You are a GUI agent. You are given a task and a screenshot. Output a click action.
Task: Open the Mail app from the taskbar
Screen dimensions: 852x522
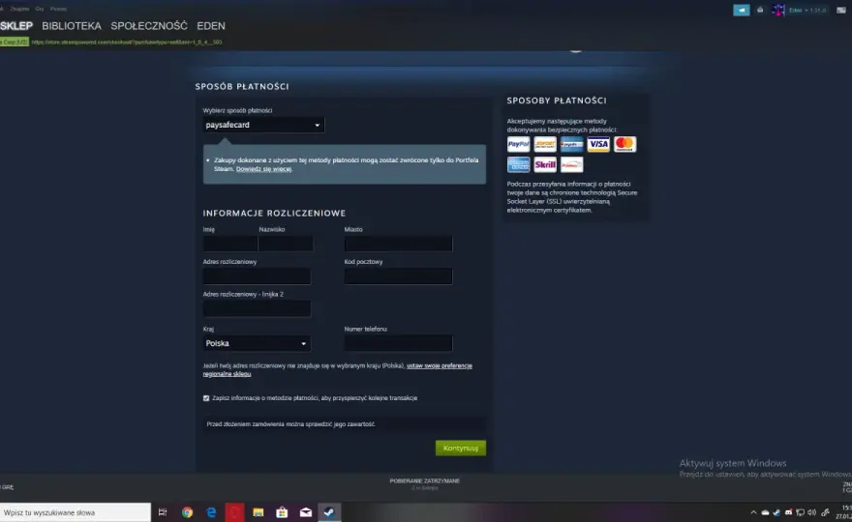306,512
